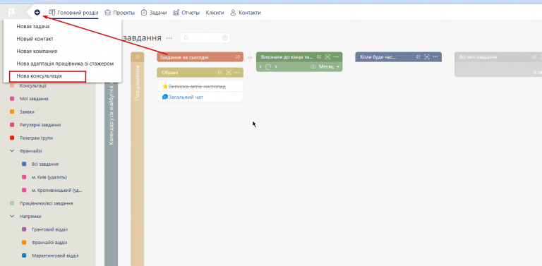Screen dimensions: 542x266
Task: Click the star icon on Виписка актів листопад
Action: pyautogui.click(x=165, y=86)
